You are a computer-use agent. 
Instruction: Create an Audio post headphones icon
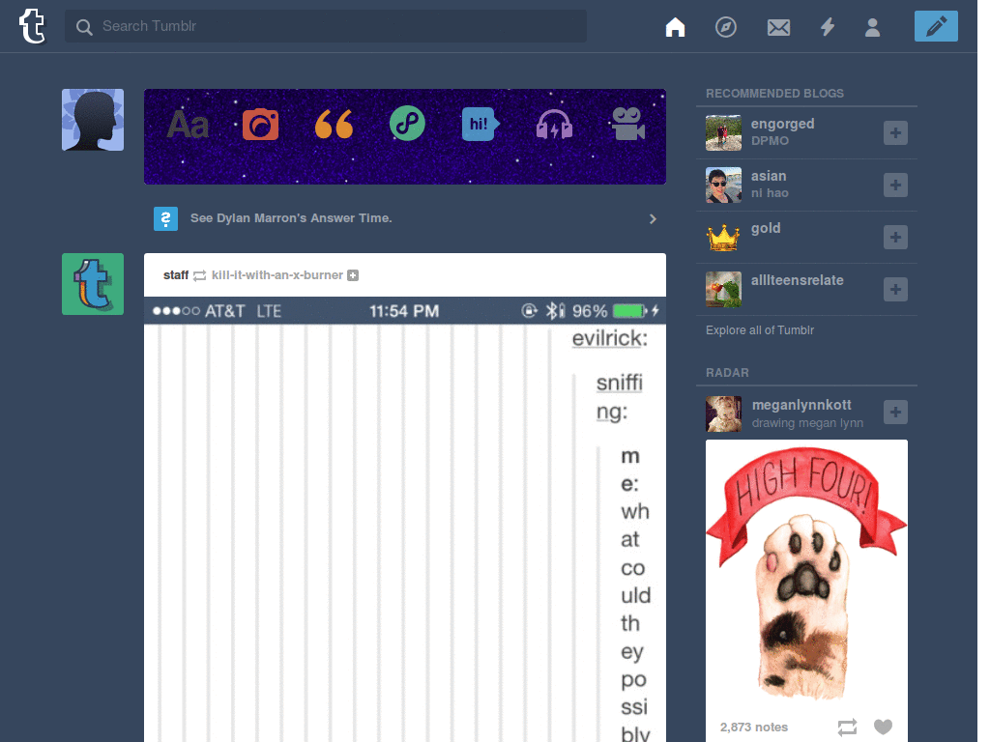point(554,124)
